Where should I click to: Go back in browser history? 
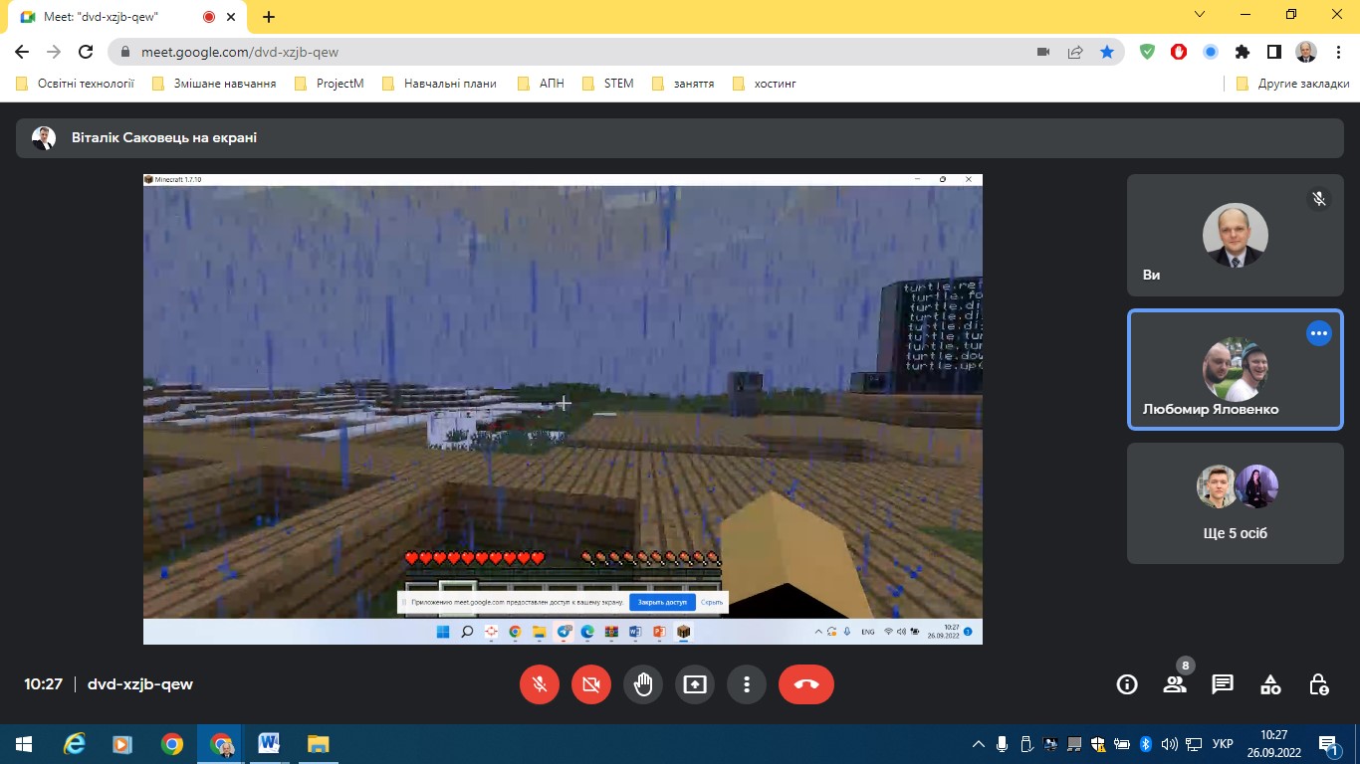(x=22, y=52)
